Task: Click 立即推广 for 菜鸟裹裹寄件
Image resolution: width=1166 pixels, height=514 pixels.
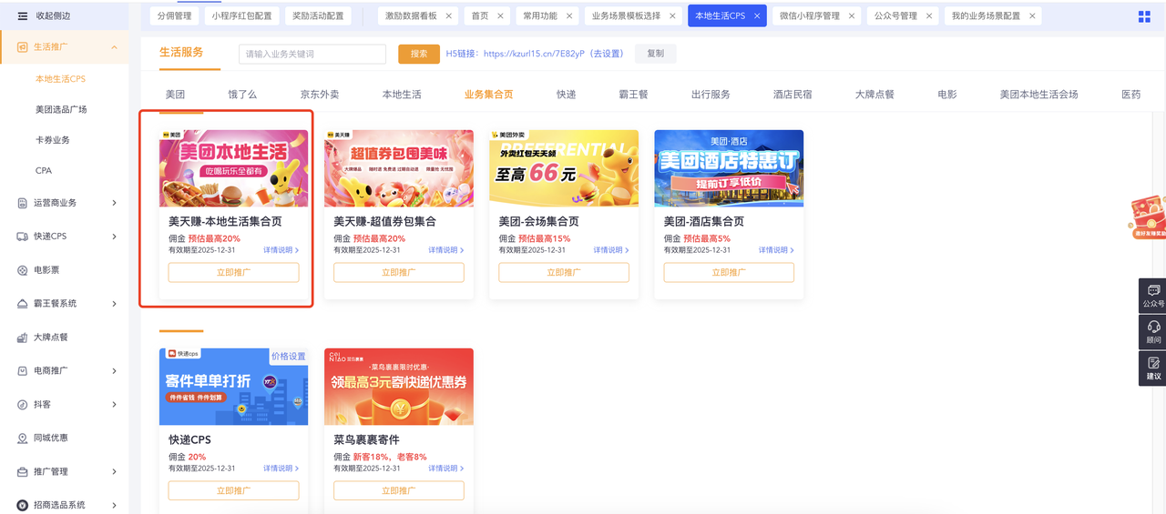Action: tap(399, 490)
